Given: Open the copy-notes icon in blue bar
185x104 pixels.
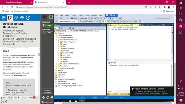Looking at the screenshot, I should click(16, 18).
